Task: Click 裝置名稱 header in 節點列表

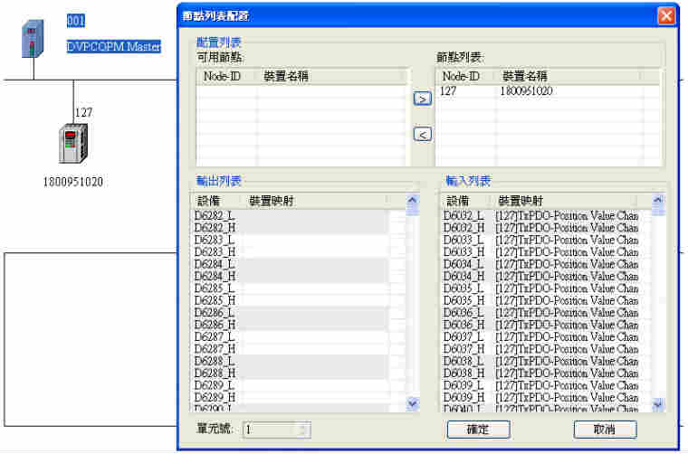Action: pos(525,77)
